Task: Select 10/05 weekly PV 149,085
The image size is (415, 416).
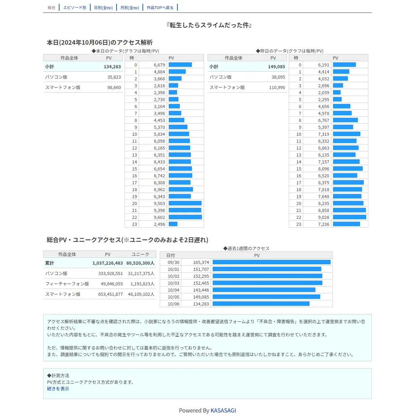Action: (x=201, y=297)
